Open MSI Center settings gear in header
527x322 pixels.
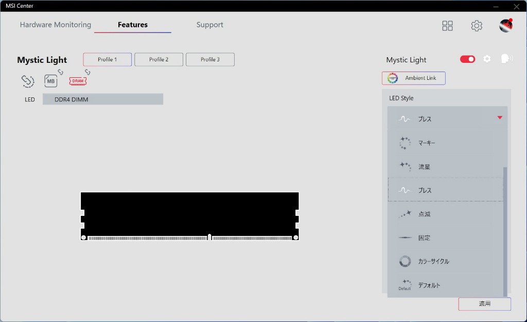(x=477, y=26)
